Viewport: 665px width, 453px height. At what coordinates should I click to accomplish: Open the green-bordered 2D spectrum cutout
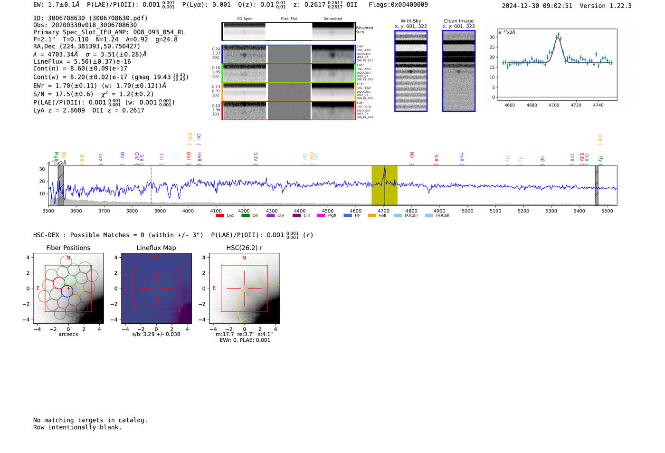(x=288, y=73)
